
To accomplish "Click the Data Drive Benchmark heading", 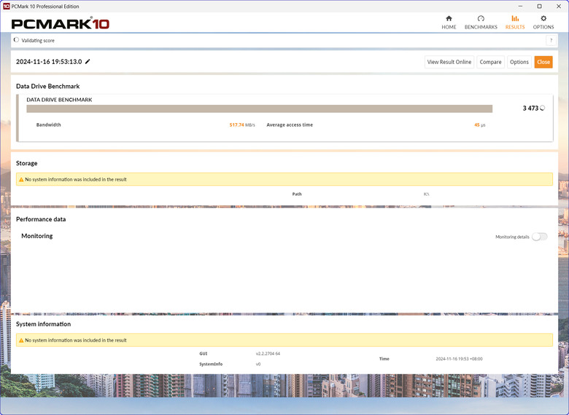I will coord(48,86).
